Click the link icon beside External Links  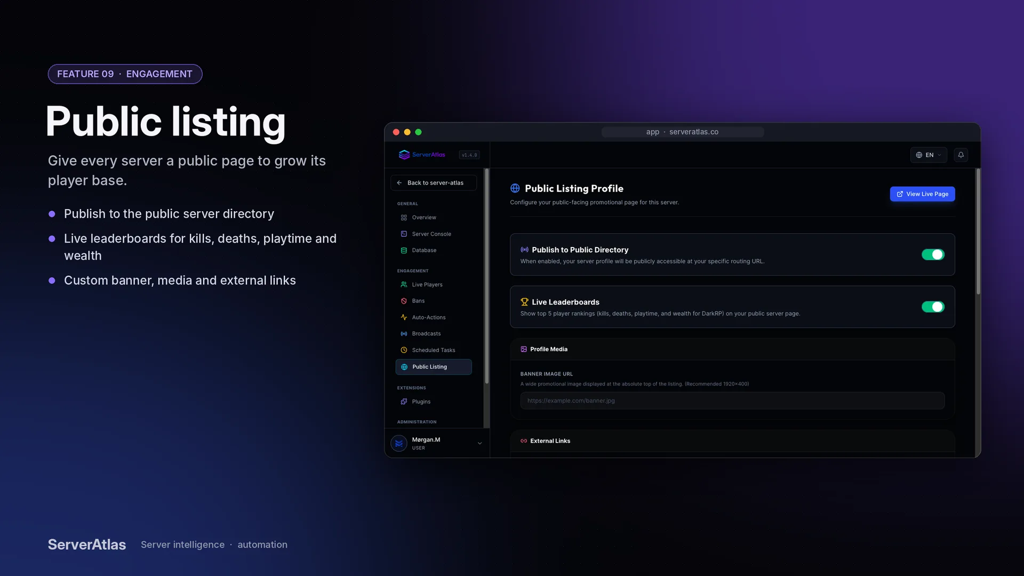click(524, 441)
